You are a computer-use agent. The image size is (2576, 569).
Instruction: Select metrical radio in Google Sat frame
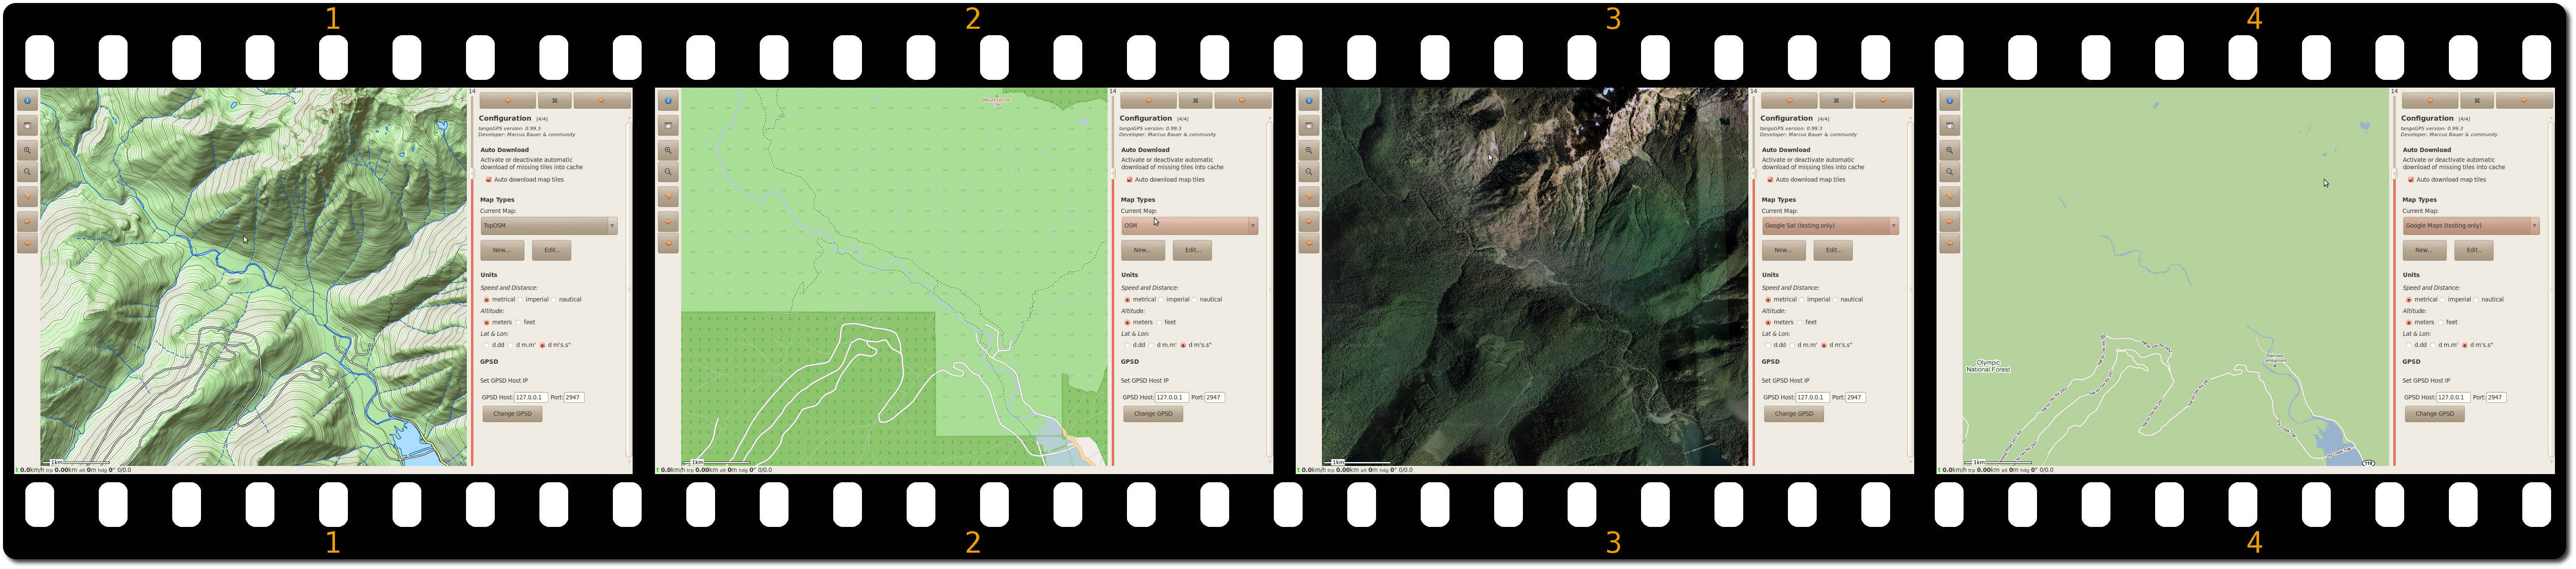point(1769,300)
